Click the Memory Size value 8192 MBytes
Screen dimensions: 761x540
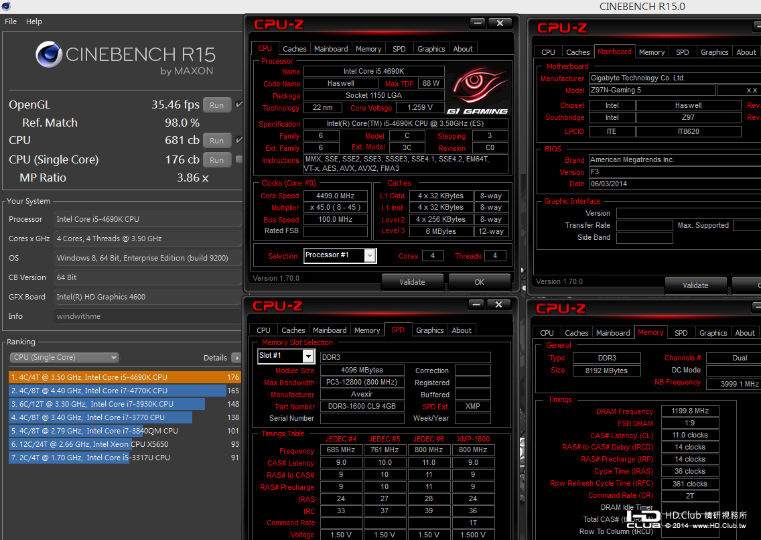[x=607, y=370]
